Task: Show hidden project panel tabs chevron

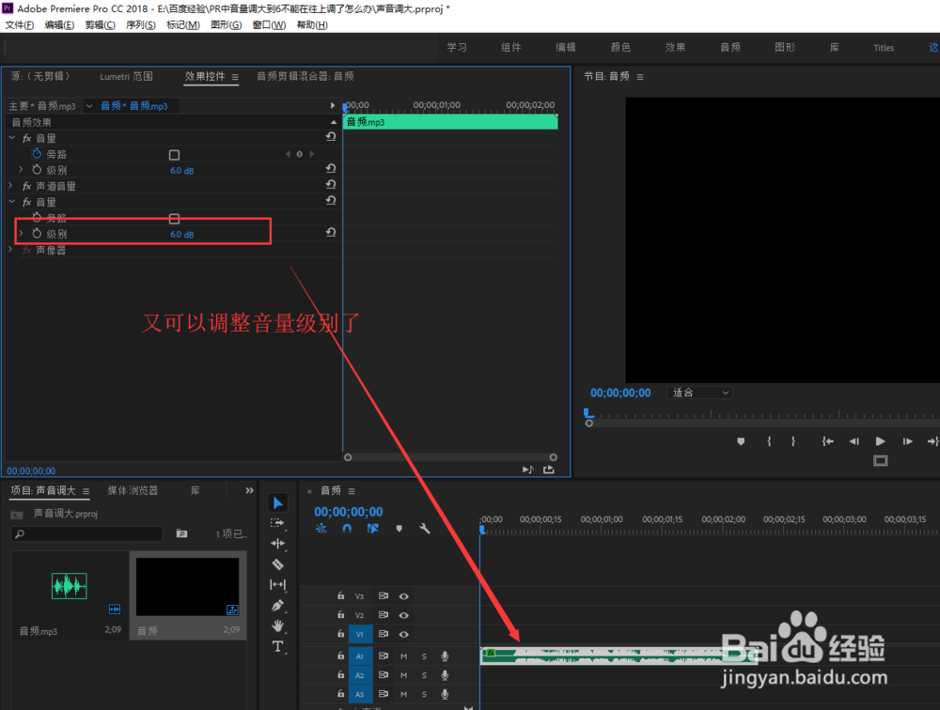Action: pos(249,491)
